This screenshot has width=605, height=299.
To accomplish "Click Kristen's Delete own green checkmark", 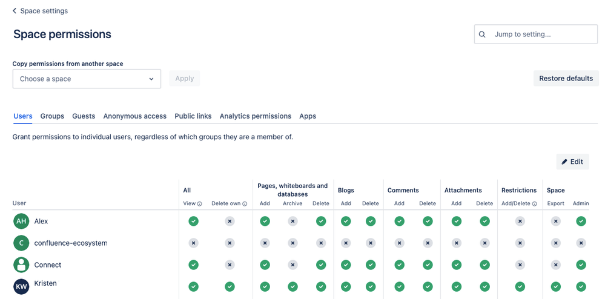I will coord(230,286).
